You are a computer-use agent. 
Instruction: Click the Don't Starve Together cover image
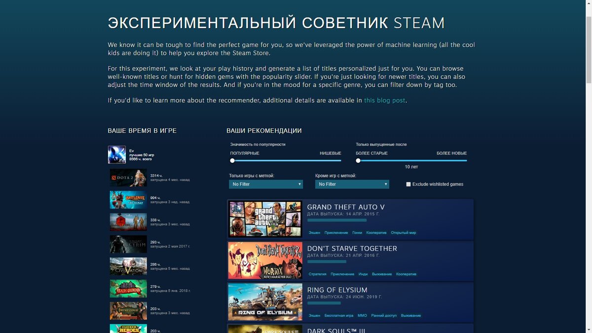265,260
